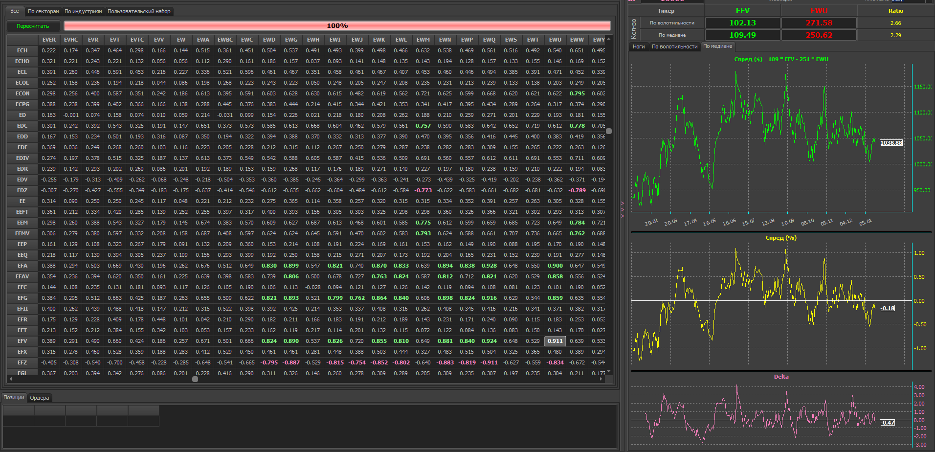Click -0.887 cell in EFZ row
The width and height of the screenshot is (935, 452).
click(x=291, y=362)
